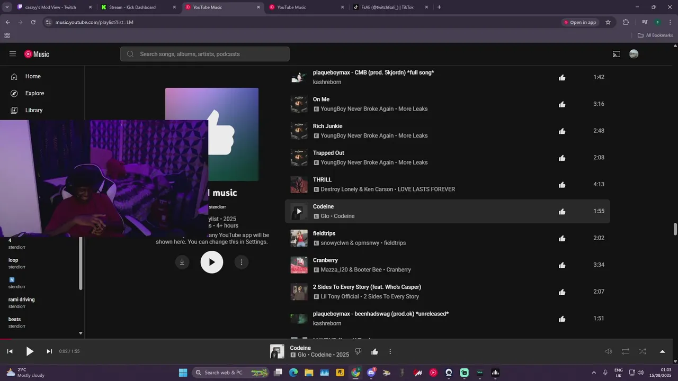Bookmark this page with the star
This screenshot has width=678, height=381.
point(608,22)
